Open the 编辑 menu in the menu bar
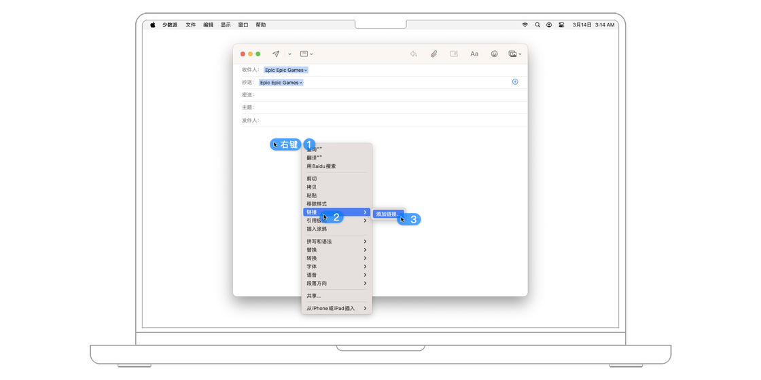The width and height of the screenshot is (761, 380). [208, 24]
